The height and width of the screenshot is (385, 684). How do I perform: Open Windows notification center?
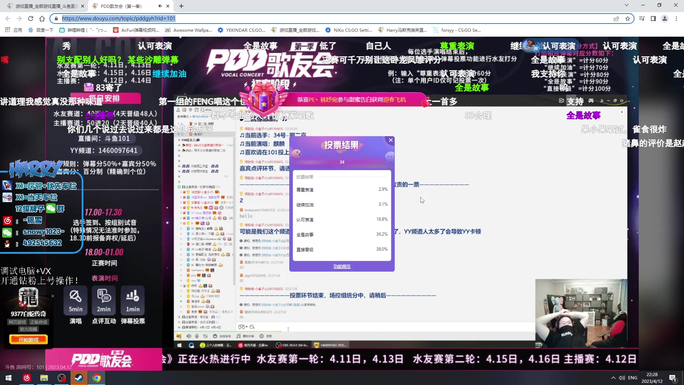coord(673,378)
